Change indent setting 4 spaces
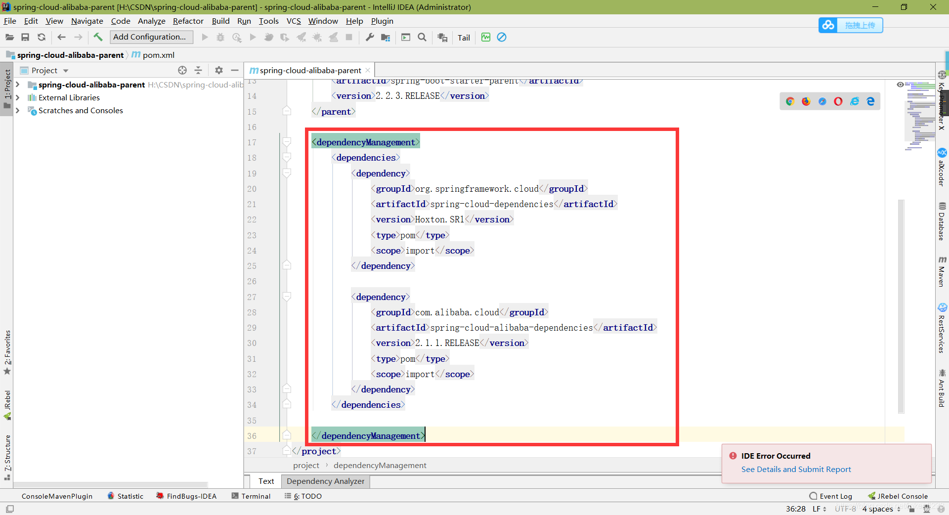This screenshot has height=515, width=949. [x=881, y=509]
